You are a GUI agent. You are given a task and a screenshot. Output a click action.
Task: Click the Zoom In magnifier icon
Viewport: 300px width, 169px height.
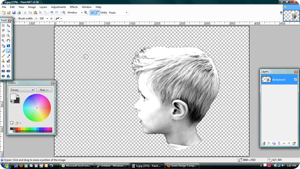[86, 13]
